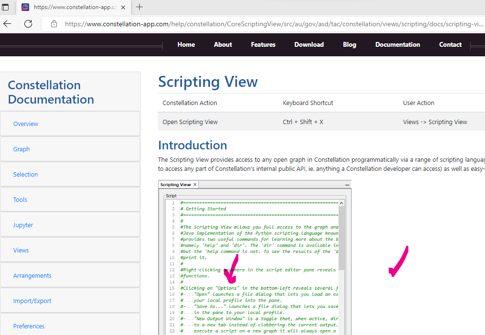Screen dimensions: 485x335
Task: Click inside the browser address bar
Action: pyautogui.click(x=239, y=24)
